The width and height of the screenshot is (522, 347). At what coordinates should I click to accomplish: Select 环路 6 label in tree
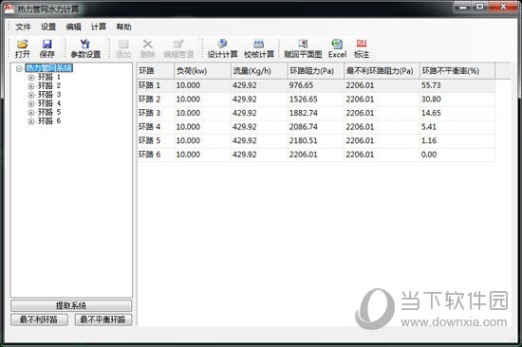49,120
